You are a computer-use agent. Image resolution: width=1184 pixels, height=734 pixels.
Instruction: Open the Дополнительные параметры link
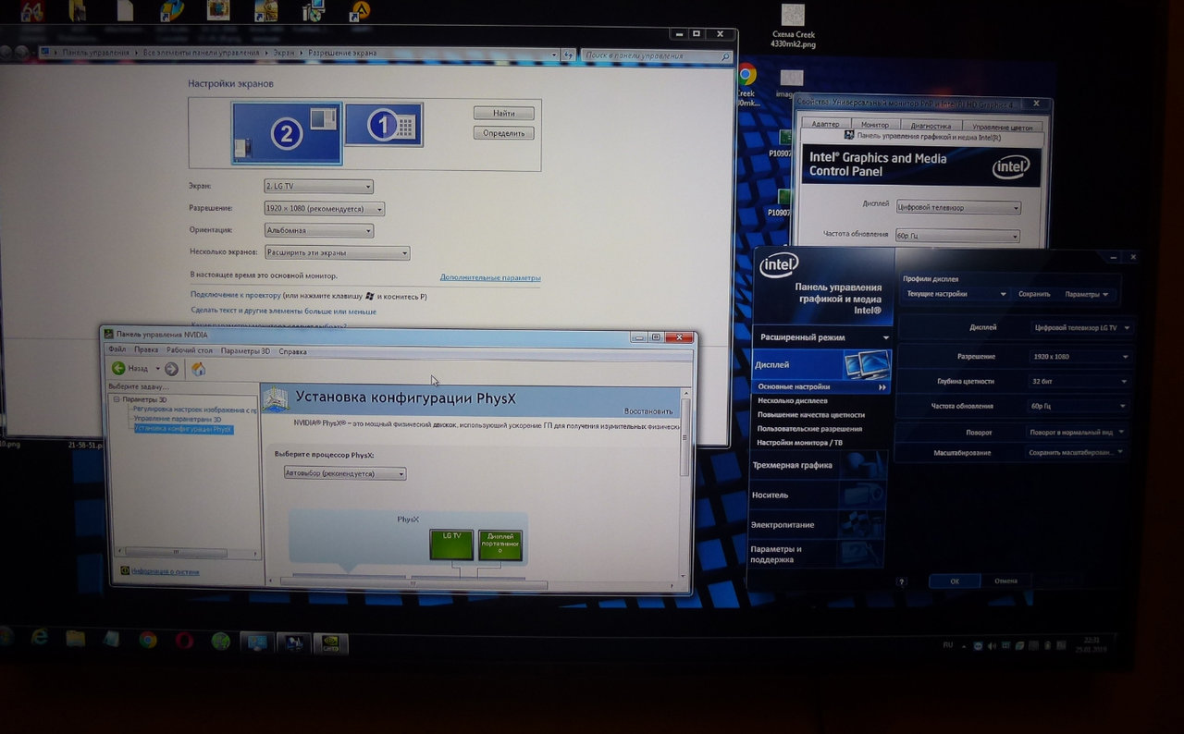490,277
